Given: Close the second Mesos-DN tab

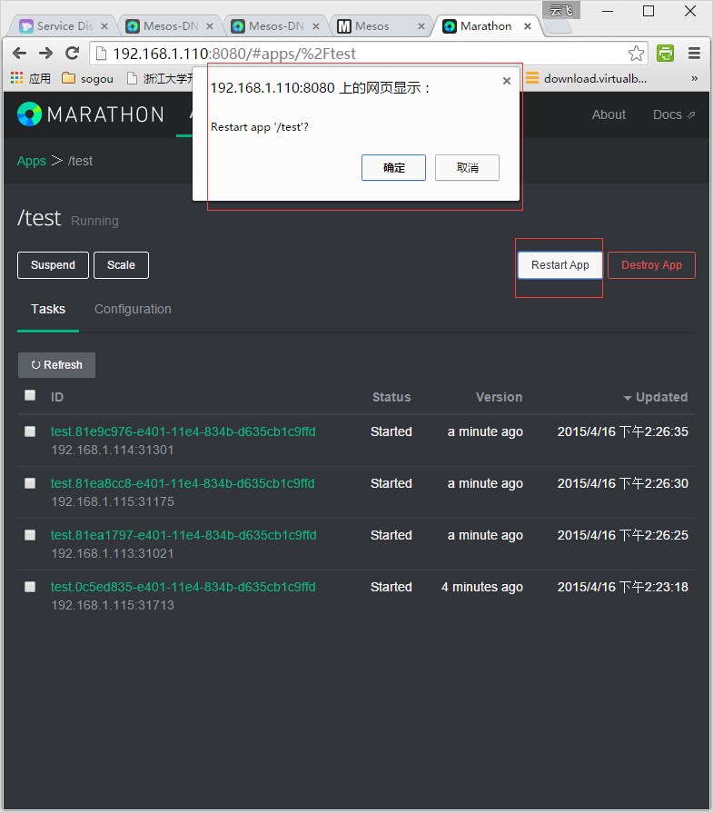Looking at the screenshot, I should point(315,26).
